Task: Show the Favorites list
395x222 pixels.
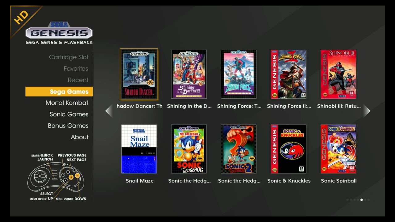Action: click(76, 68)
